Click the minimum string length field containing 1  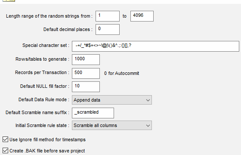[108, 16]
